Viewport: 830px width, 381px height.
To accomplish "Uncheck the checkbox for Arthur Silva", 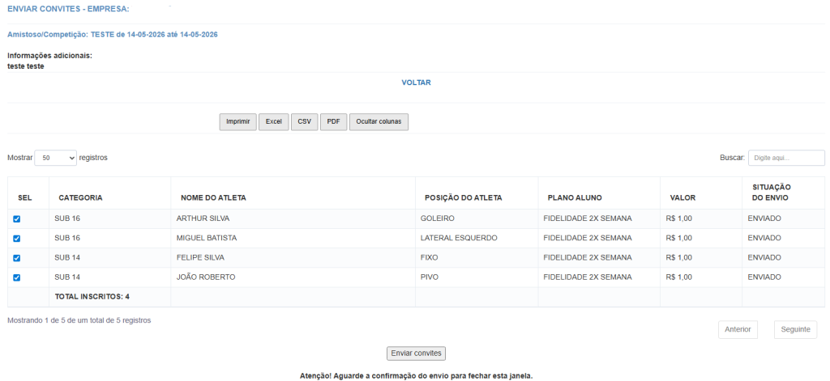I will [16, 219].
